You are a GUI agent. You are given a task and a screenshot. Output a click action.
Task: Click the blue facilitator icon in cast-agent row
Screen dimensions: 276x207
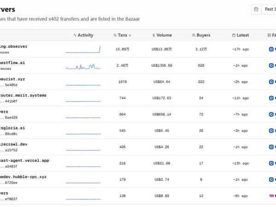tap(271, 163)
